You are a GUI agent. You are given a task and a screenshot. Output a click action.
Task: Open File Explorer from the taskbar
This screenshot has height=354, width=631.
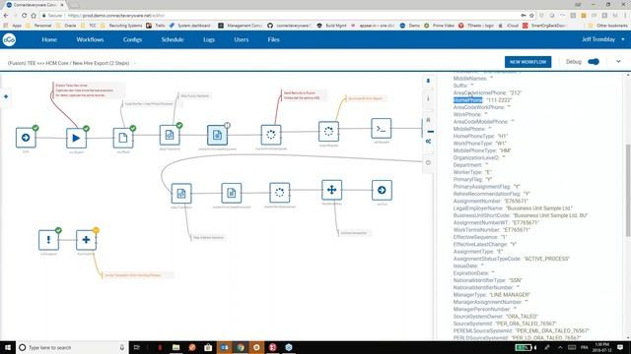click(175, 347)
